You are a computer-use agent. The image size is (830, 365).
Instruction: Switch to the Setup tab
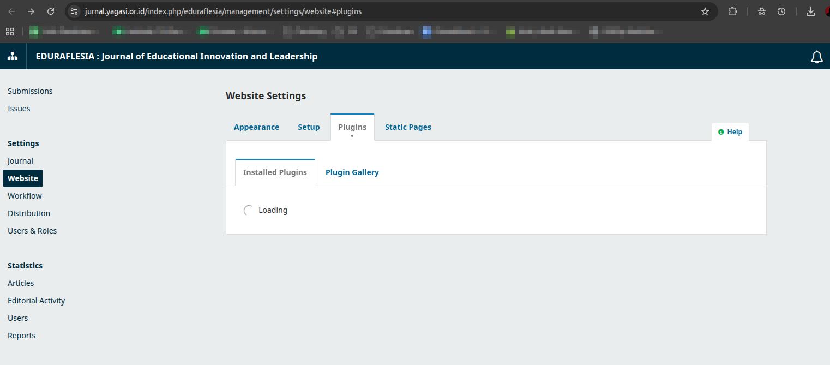pos(309,127)
